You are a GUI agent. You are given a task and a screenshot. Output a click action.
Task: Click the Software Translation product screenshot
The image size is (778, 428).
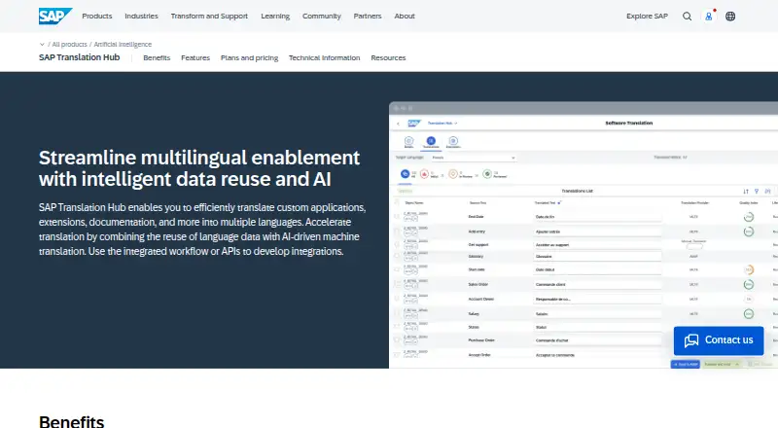coord(583,234)
